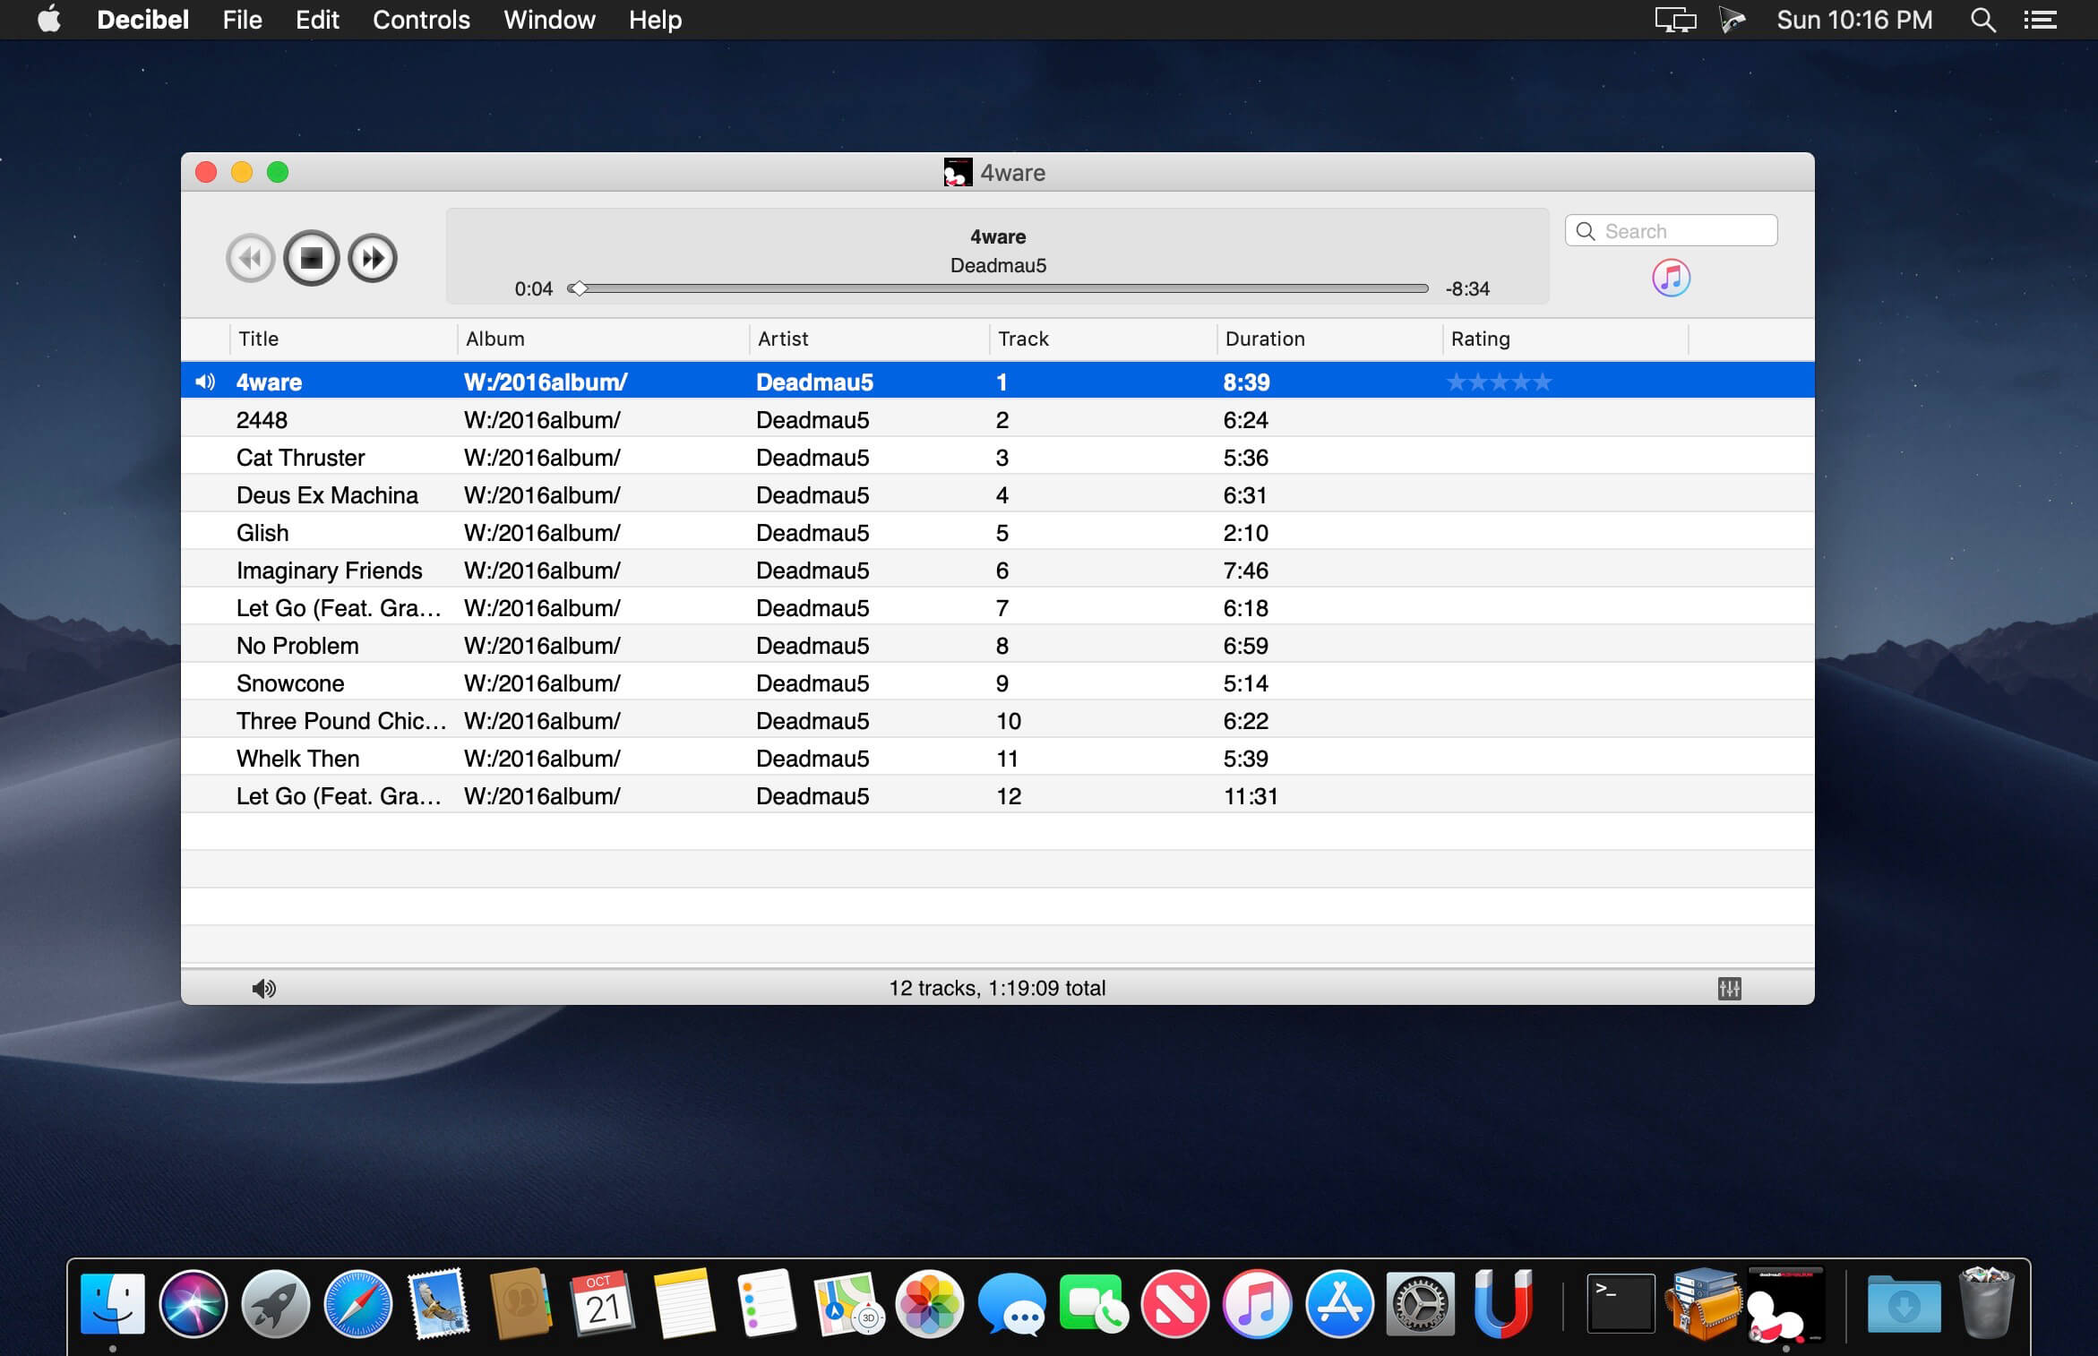This screenshot has height=1356, width=2098.
Task: Select the Cat Thruster track row
Action: [x=997, y=458]
